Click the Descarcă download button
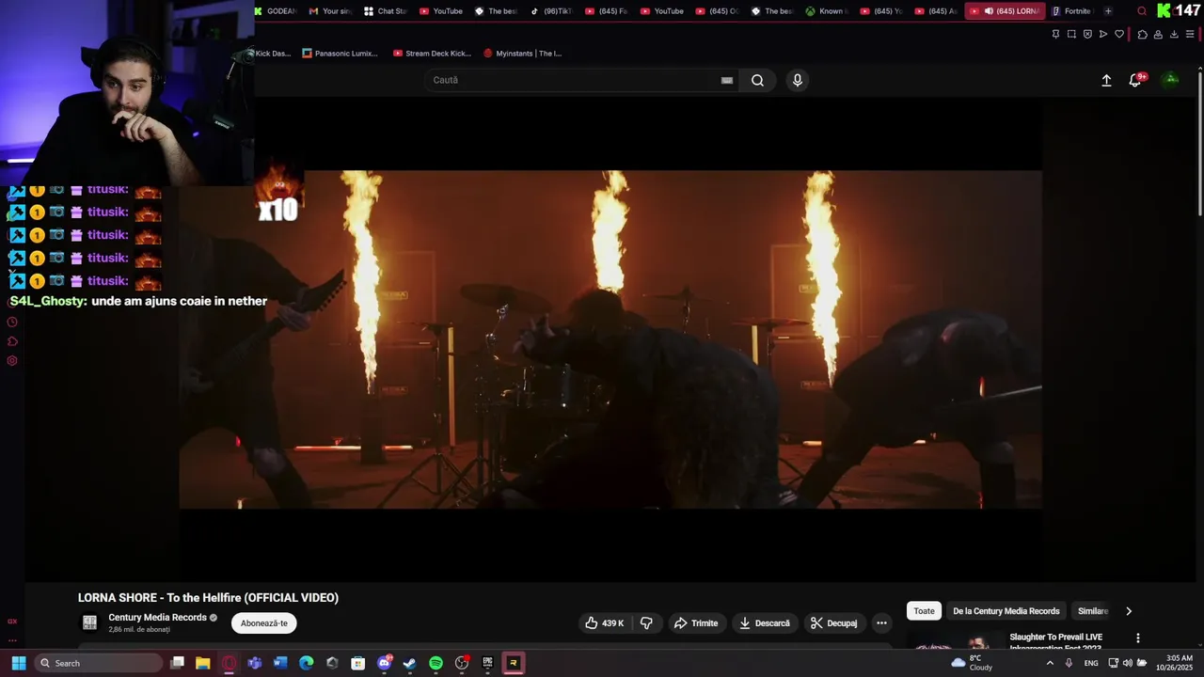 click(765, 622)
